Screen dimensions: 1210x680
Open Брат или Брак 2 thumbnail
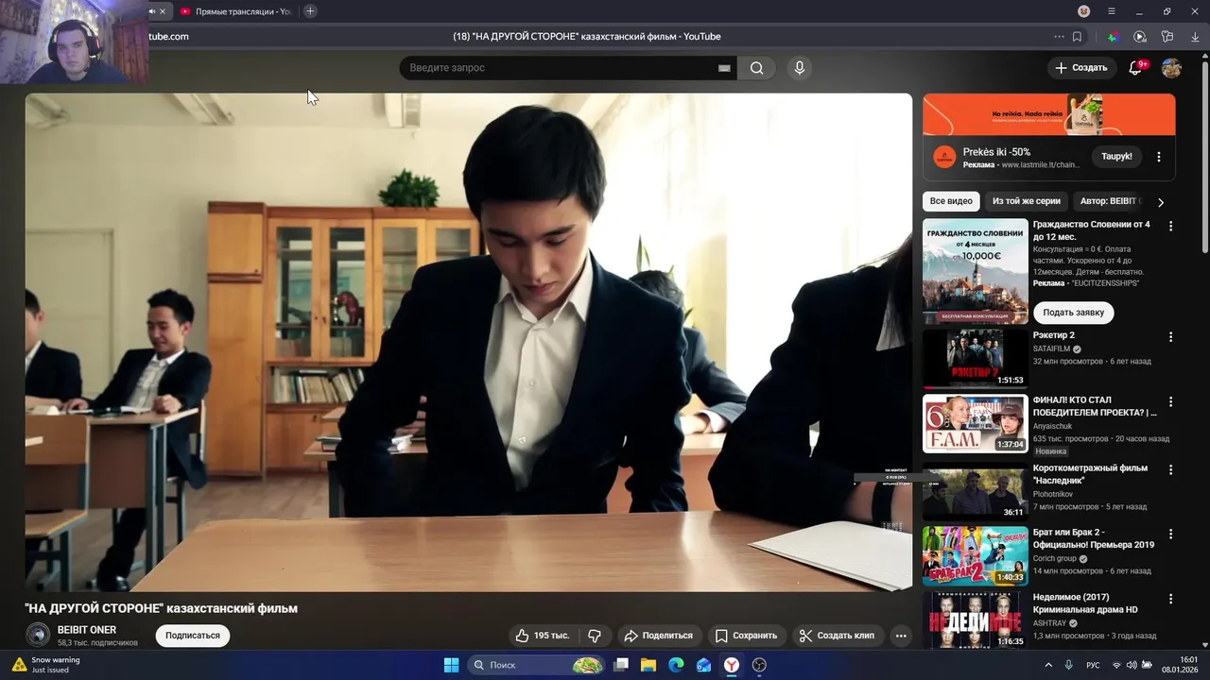pyautogui.click(x=975, y=556)
